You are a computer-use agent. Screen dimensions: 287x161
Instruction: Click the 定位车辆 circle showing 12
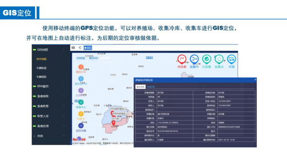pos(81,126)
